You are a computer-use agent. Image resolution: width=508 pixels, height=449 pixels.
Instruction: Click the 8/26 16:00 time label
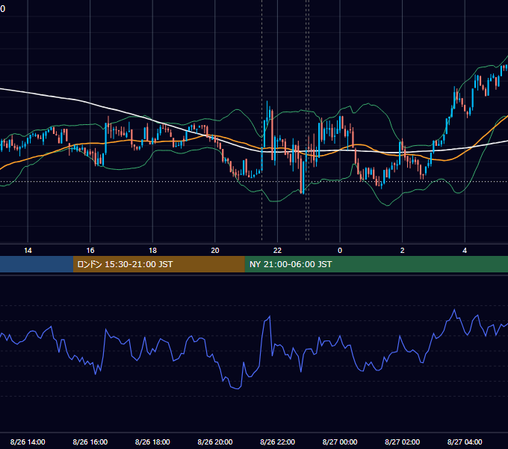[x=90, y=442]
